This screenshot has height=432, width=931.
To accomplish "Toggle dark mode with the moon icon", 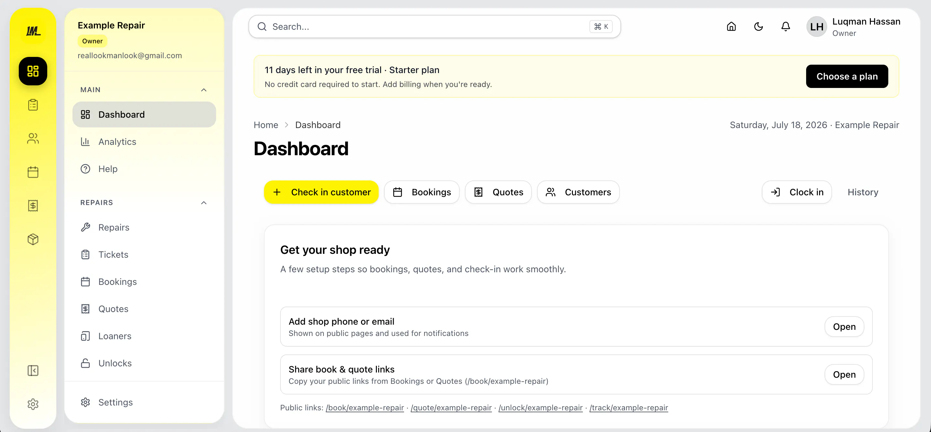I will coord(758,27).
